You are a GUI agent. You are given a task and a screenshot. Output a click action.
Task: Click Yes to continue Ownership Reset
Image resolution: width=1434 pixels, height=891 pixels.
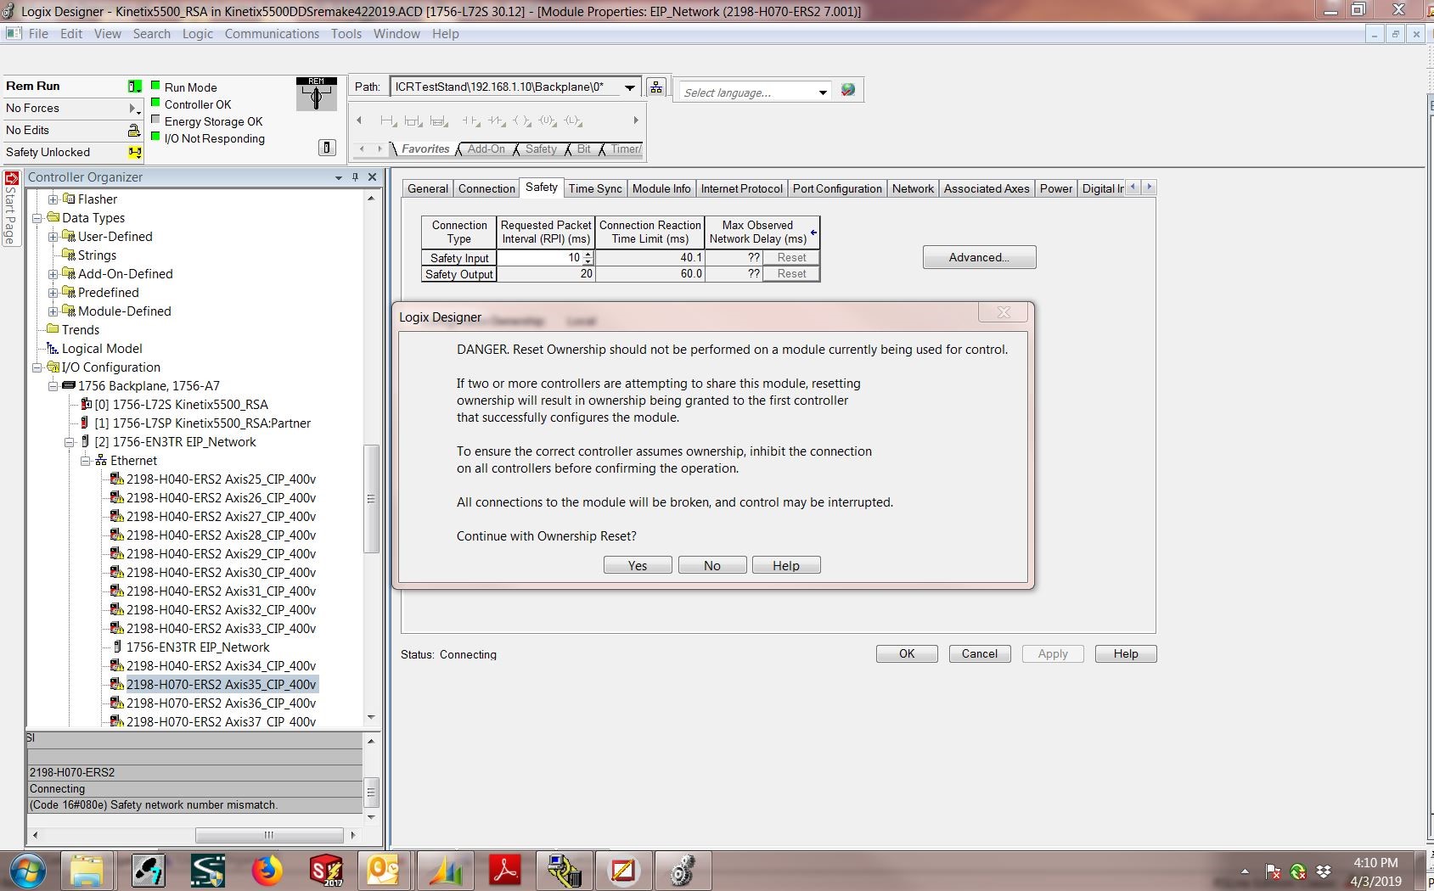tap(638, 566)
